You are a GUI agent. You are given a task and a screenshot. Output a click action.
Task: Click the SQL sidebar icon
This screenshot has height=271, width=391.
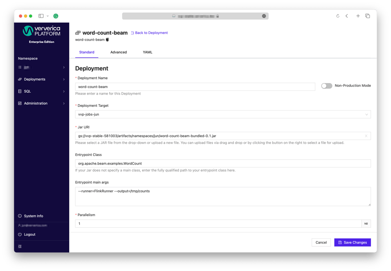[x=20, y=91]
